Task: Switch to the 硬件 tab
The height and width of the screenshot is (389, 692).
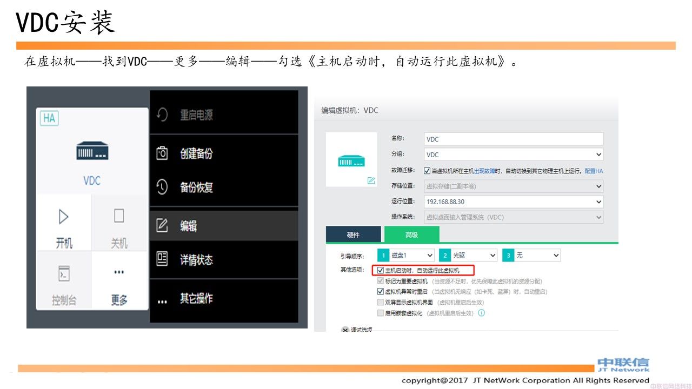Action: (353, 234)
